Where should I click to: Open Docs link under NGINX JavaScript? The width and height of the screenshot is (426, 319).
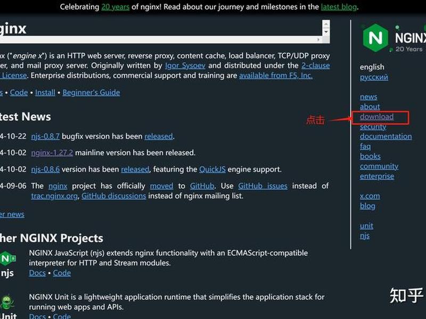pos(37,273)
